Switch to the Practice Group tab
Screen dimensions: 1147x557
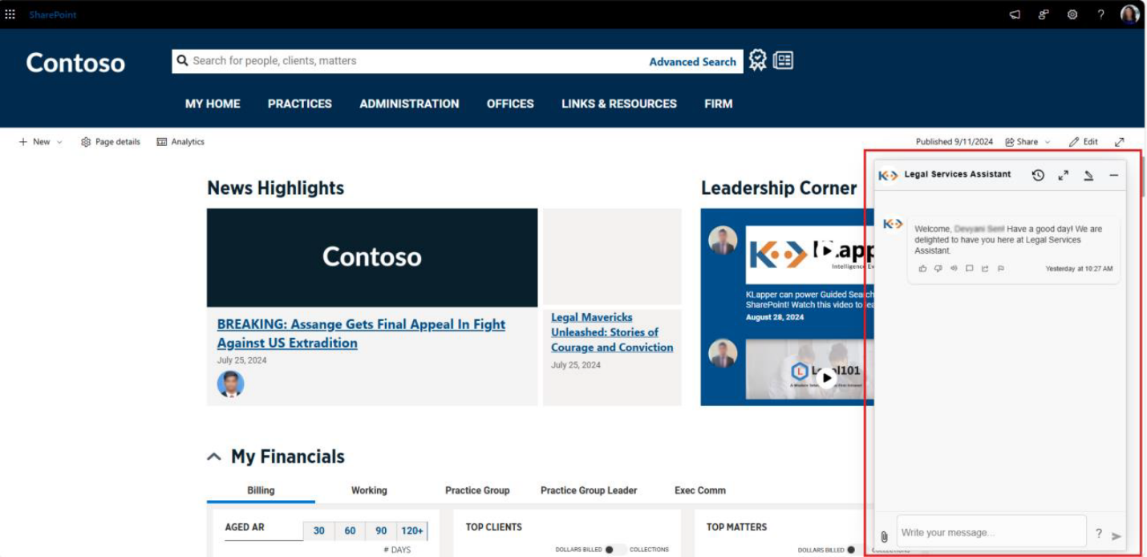coord(477,490)
